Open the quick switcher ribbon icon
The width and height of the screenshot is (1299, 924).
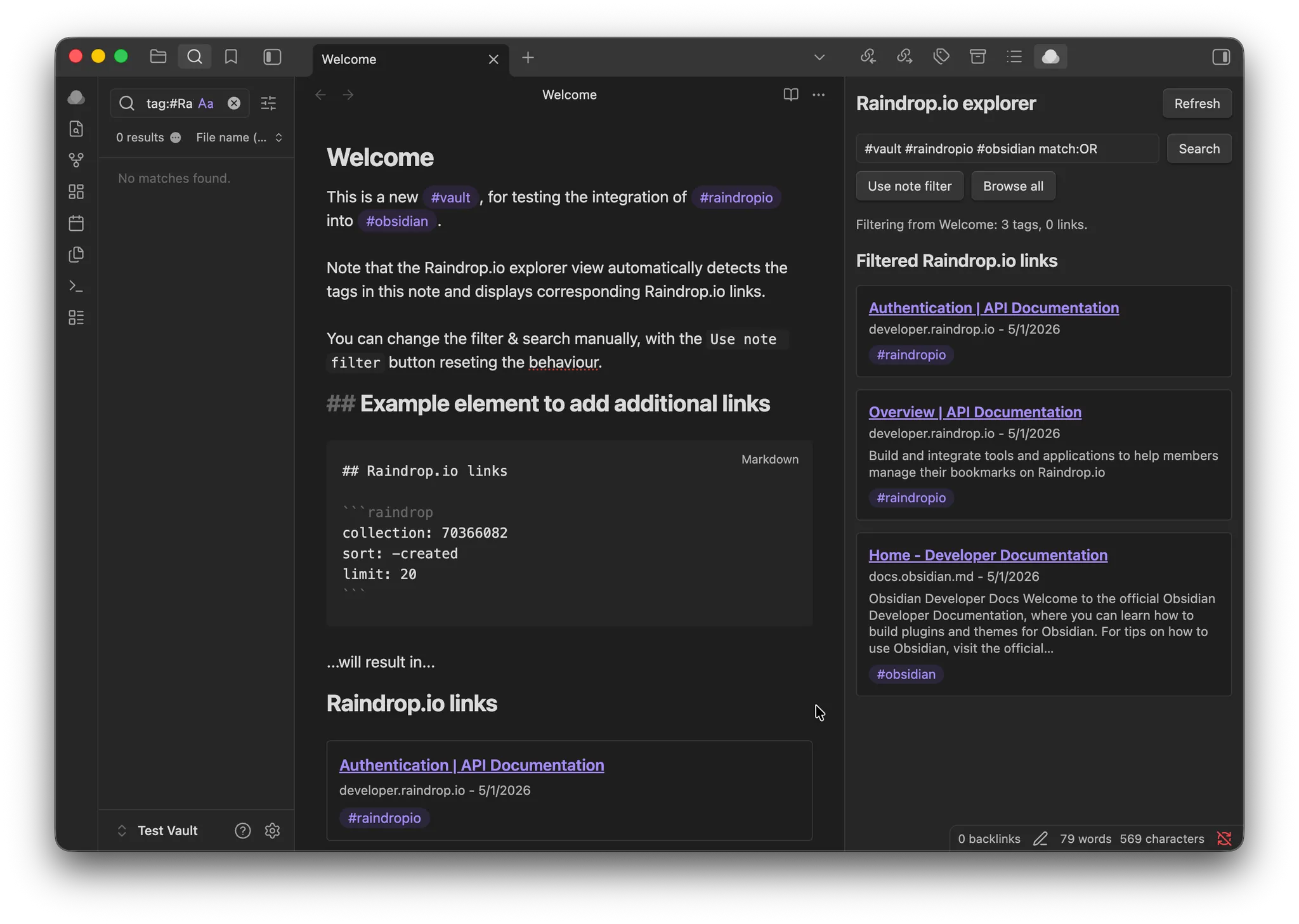(76, 129)
